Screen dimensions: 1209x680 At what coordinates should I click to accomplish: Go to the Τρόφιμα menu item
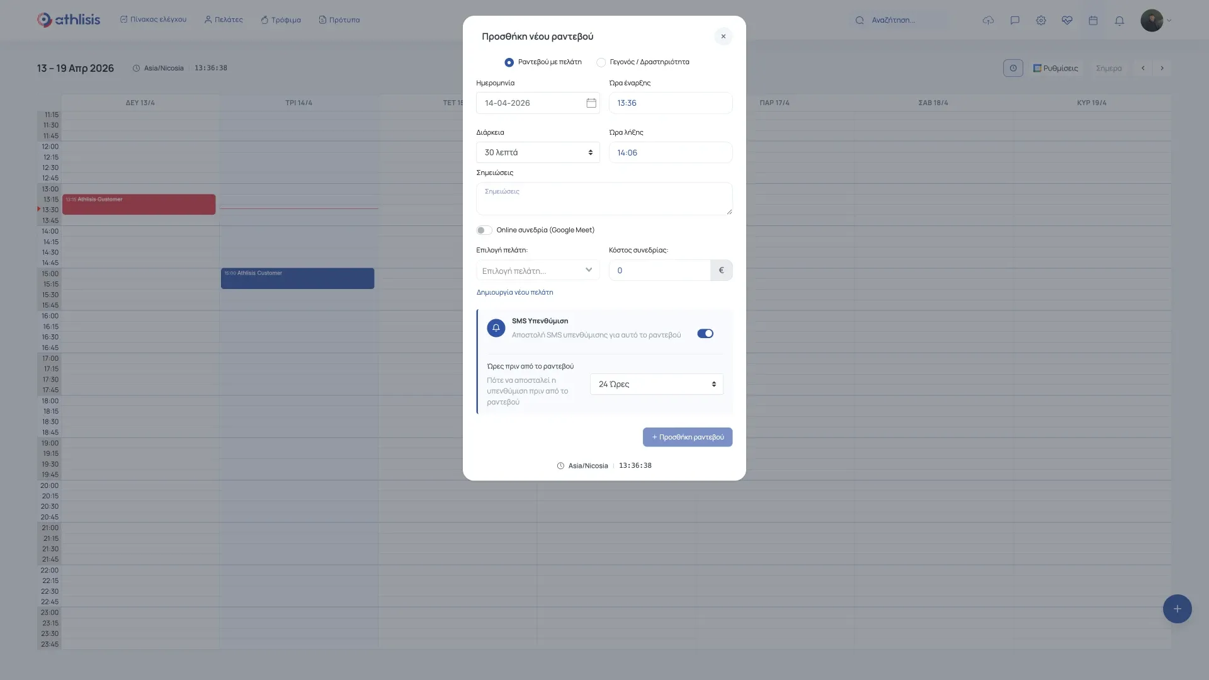[281, 20]
